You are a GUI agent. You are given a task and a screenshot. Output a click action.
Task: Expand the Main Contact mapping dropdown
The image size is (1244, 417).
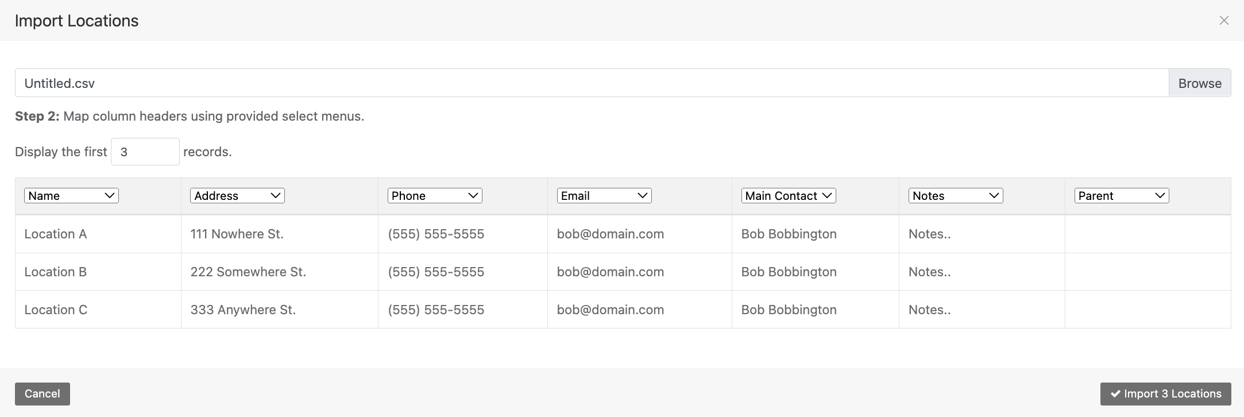pyautogui.click(x=789, y=196)
